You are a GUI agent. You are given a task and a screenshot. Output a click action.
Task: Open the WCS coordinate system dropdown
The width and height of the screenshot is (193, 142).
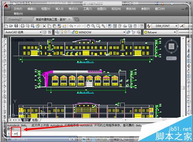pos(171,58)
